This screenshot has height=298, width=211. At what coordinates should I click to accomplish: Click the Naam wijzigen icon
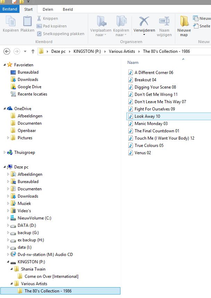coord(164,21)
